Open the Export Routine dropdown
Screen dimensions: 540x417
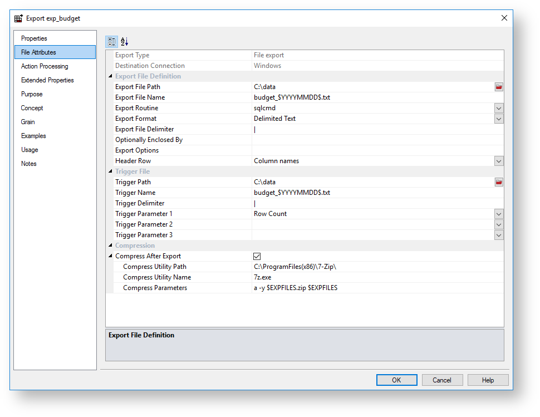[x=499, y=108]
